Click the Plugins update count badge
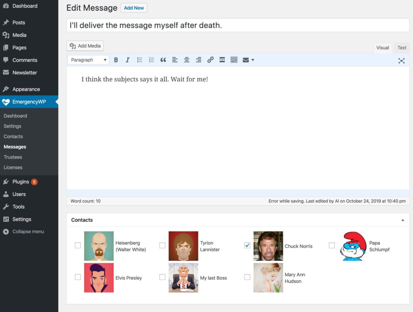The width and height of the screenshot is (413, 312). coord(34,182)
